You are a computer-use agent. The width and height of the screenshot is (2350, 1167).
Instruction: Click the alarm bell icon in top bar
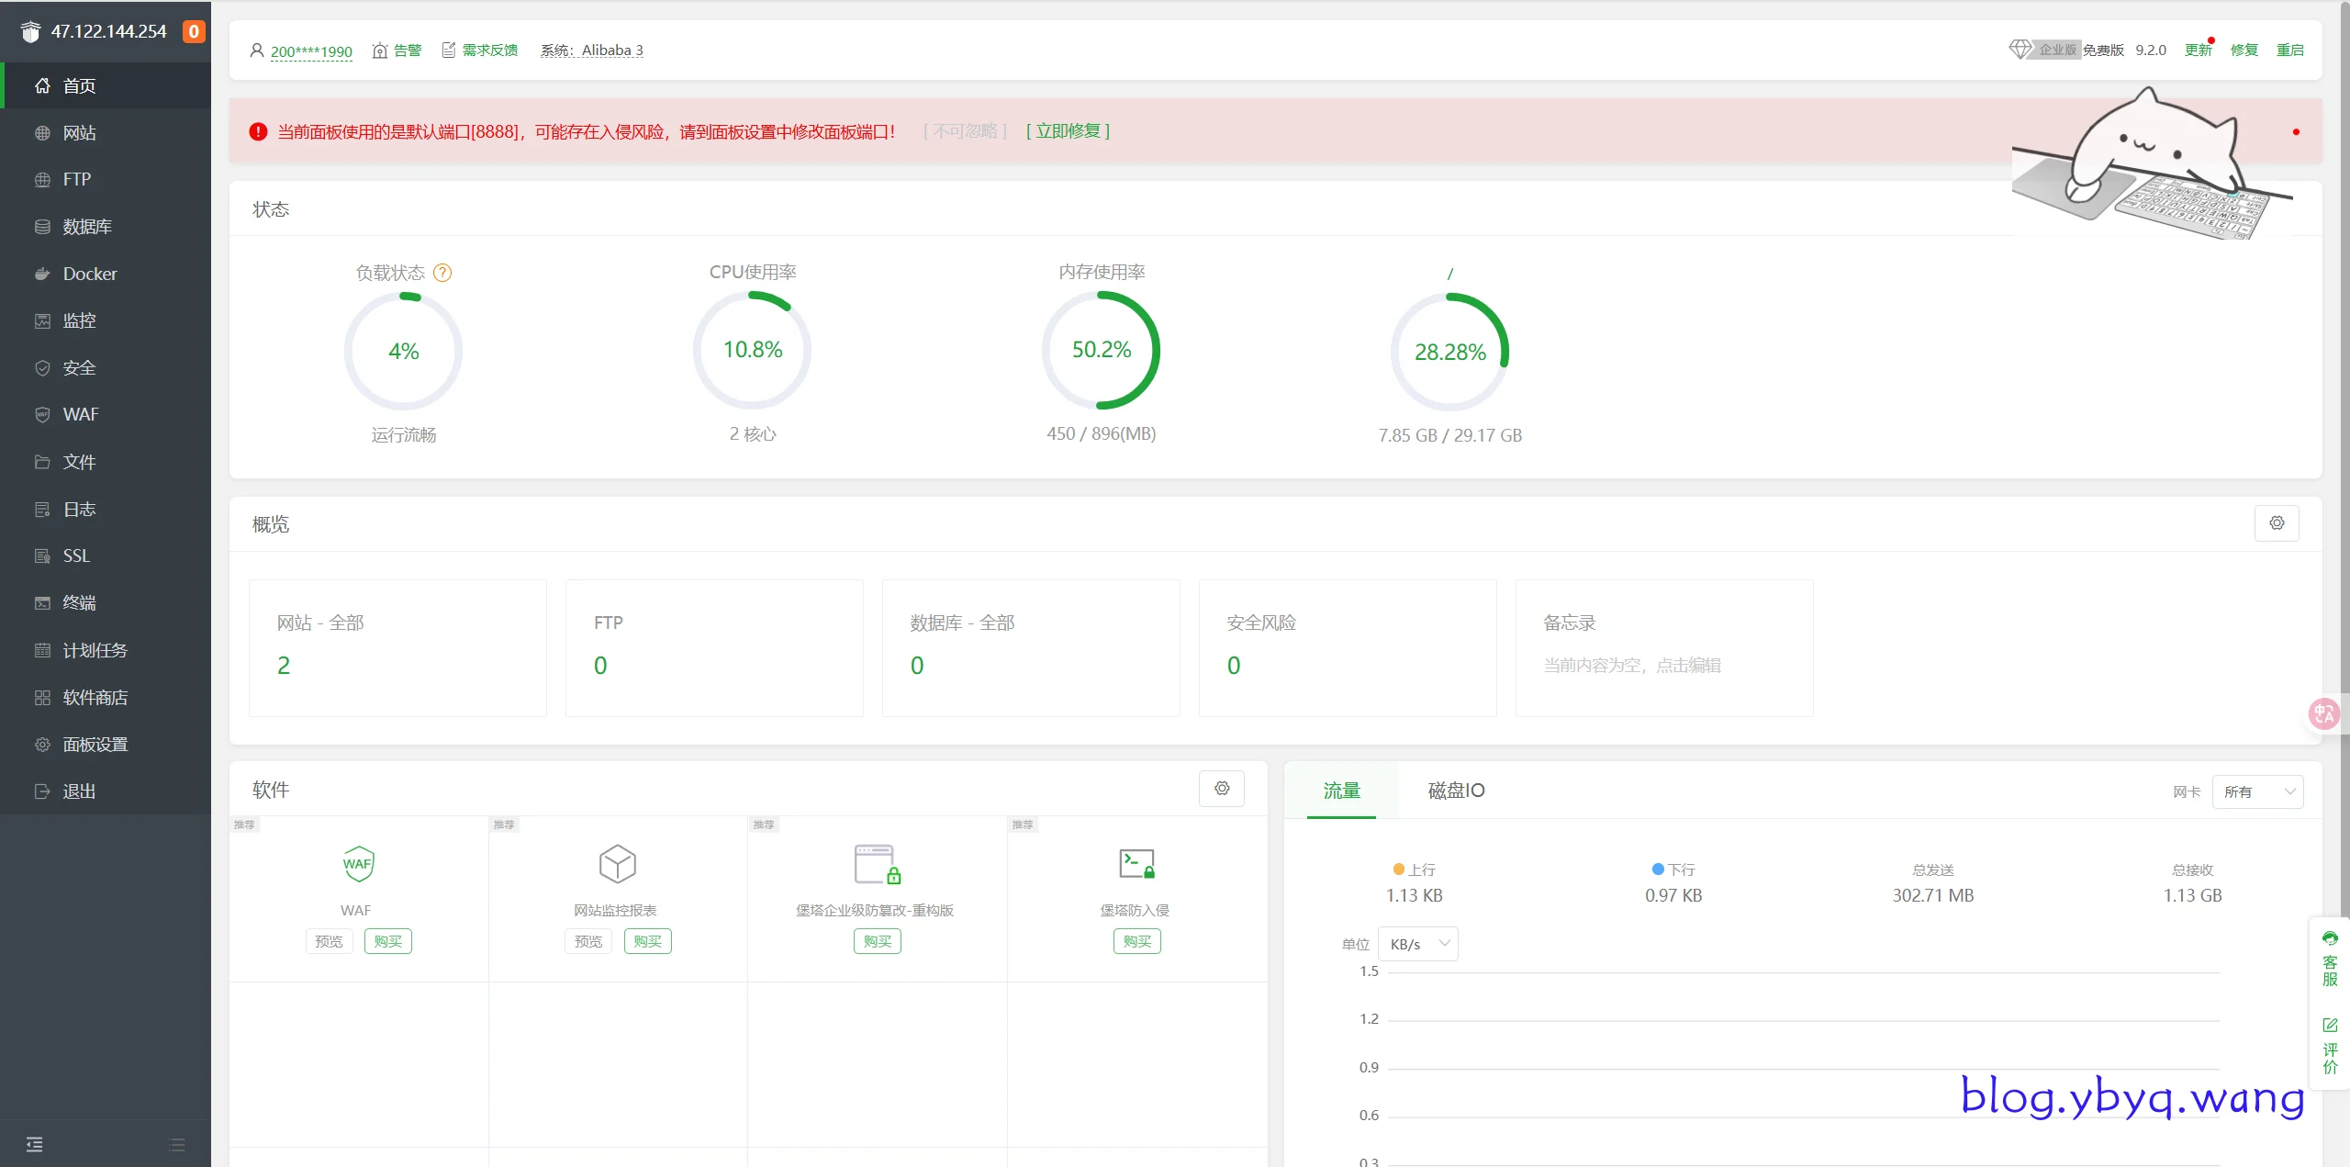tap(380, 50)
